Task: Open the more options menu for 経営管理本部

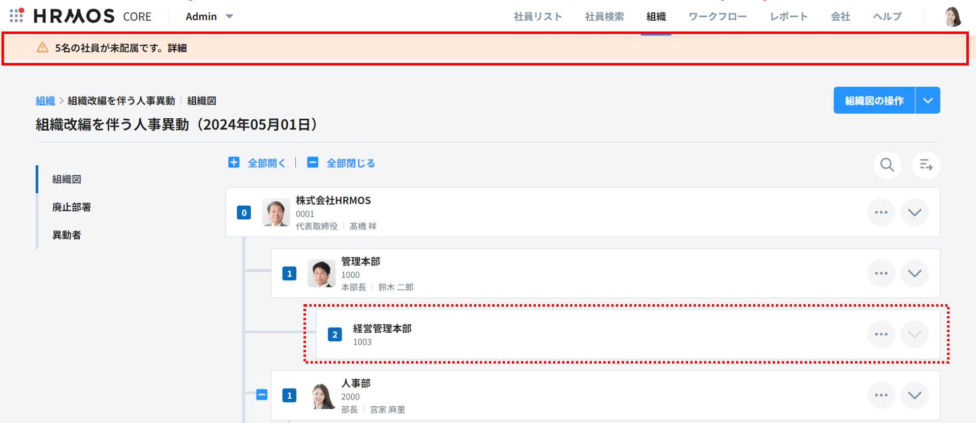Action: click(881, 334)
